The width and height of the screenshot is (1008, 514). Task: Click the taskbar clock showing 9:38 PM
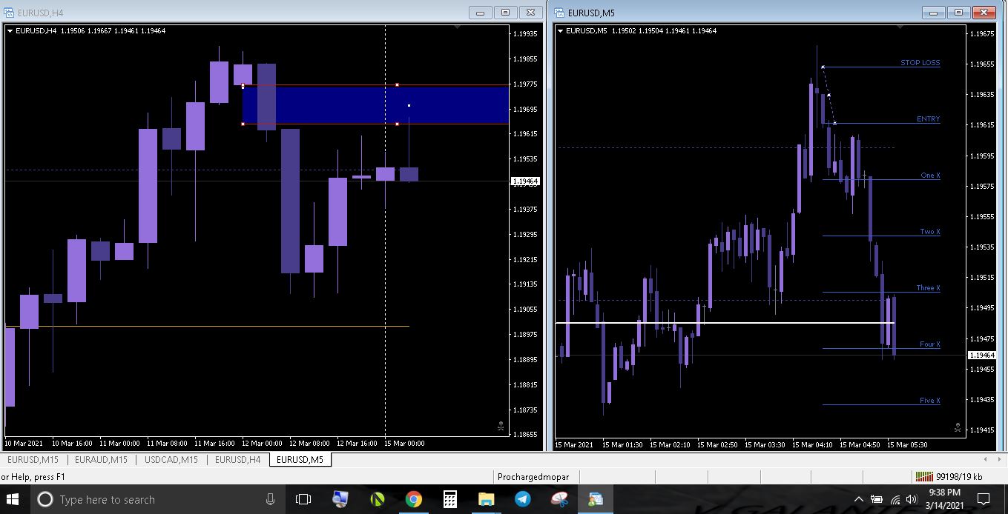944,498
